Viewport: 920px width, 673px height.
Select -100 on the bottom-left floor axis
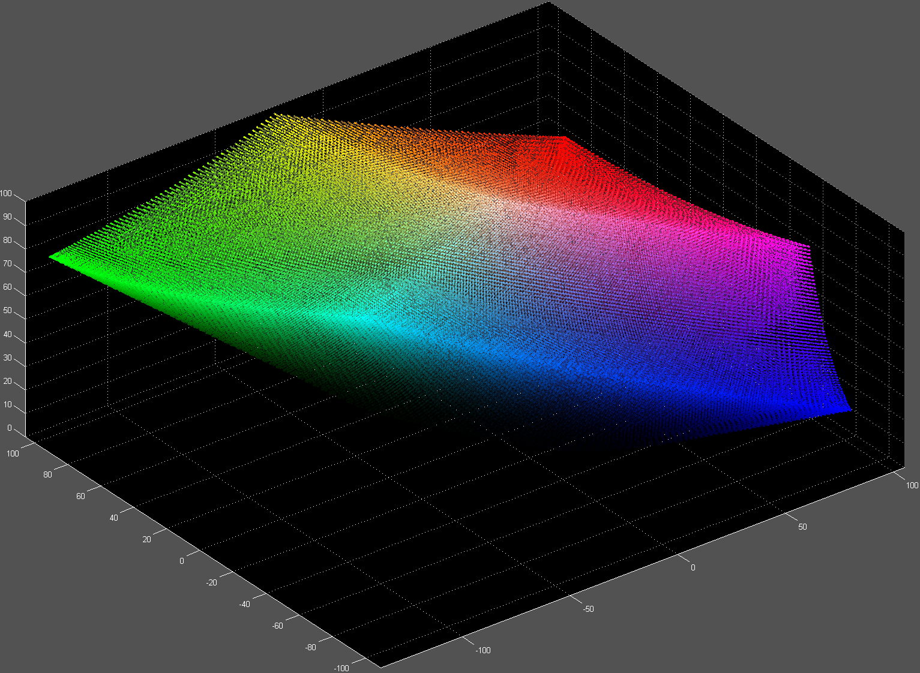(x=342, y=669)
